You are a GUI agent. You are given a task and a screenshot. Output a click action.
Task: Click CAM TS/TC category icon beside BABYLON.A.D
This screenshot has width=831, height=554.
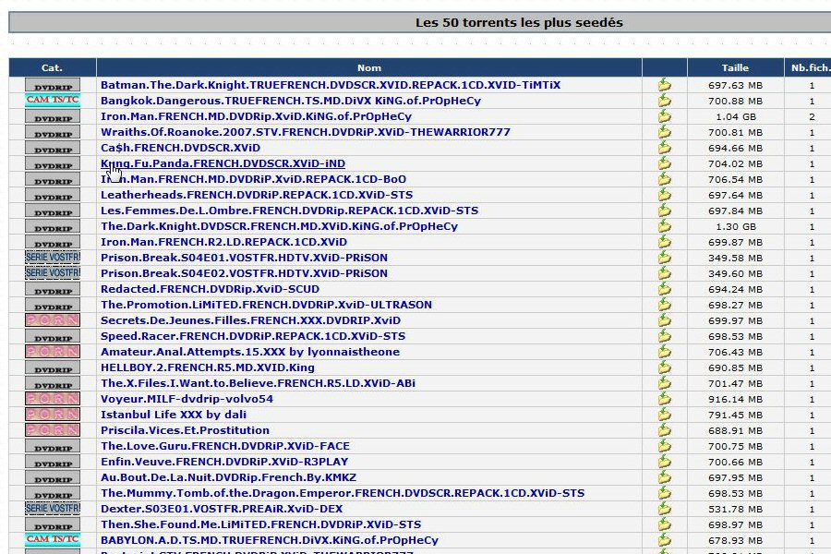(53, 539)
